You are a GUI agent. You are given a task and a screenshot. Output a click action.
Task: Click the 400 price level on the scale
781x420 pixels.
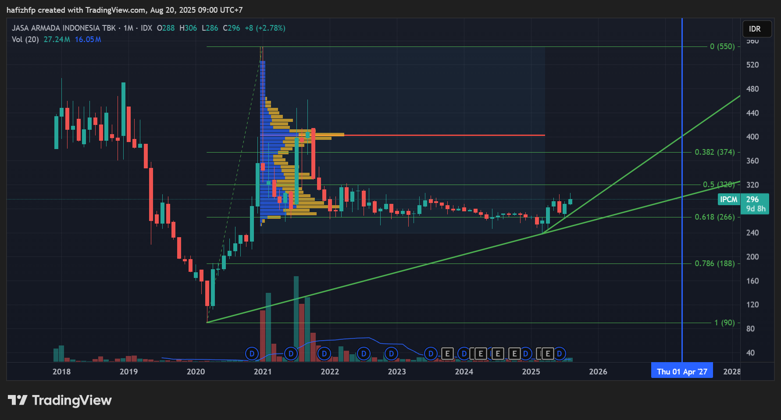tap(752, 137)
